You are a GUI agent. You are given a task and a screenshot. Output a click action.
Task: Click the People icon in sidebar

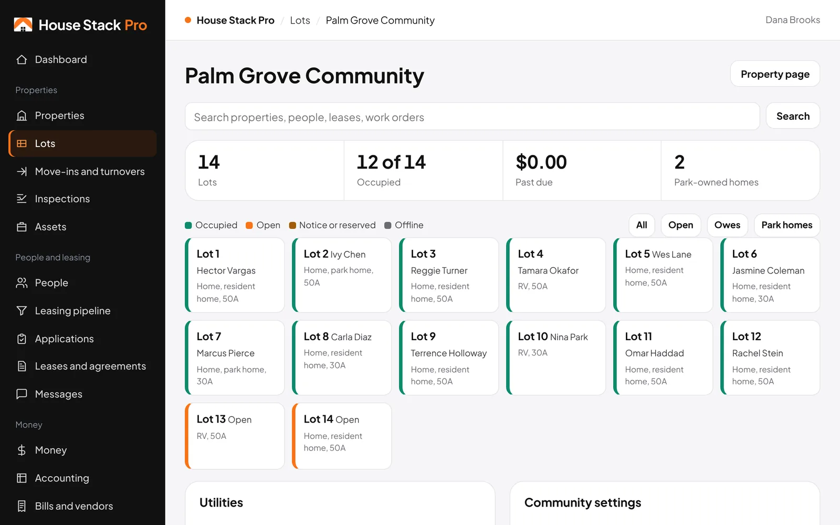coord(22,283)
